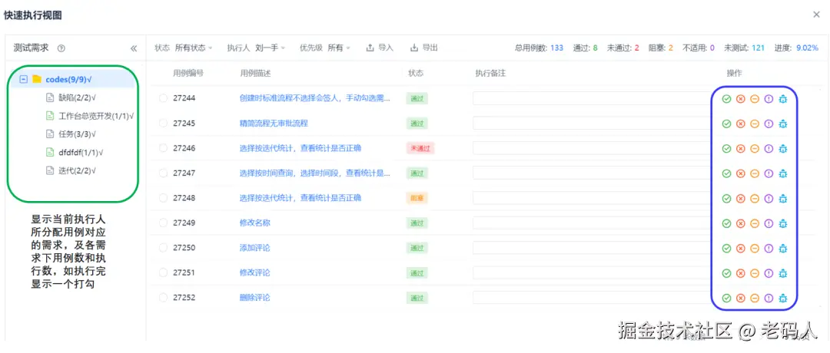Mark case 27251 as failed
The image size is (830, 353).
click(741, 273)
